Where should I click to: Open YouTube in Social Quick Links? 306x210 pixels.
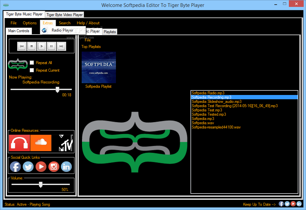point(41,167)
